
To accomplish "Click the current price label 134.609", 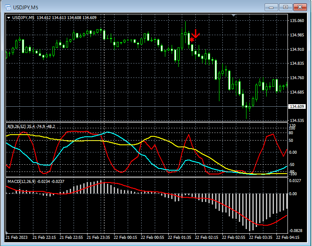I will pos(296,106).
